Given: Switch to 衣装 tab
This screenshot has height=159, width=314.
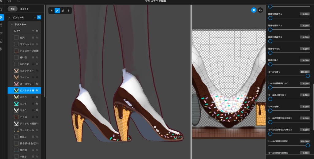Looking at the screenshot, I should click(13, 9).
